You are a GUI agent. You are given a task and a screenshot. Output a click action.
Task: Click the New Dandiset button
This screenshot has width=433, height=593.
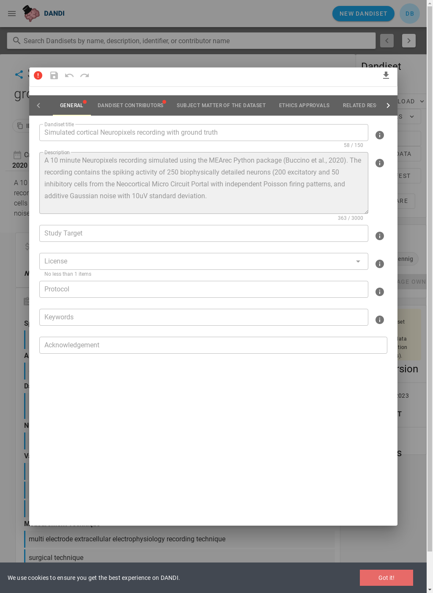(x=363, y=14)
